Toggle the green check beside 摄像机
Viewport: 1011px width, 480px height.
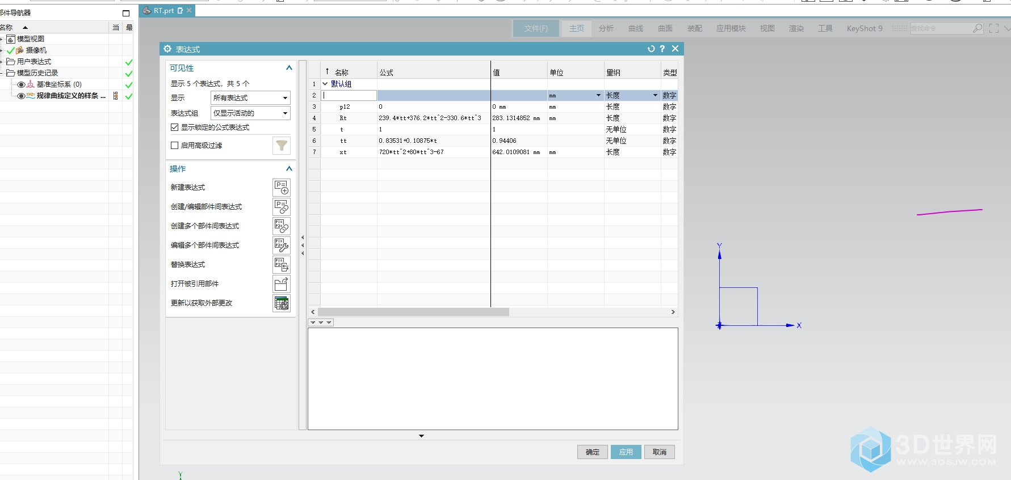[x=10, y=50]
